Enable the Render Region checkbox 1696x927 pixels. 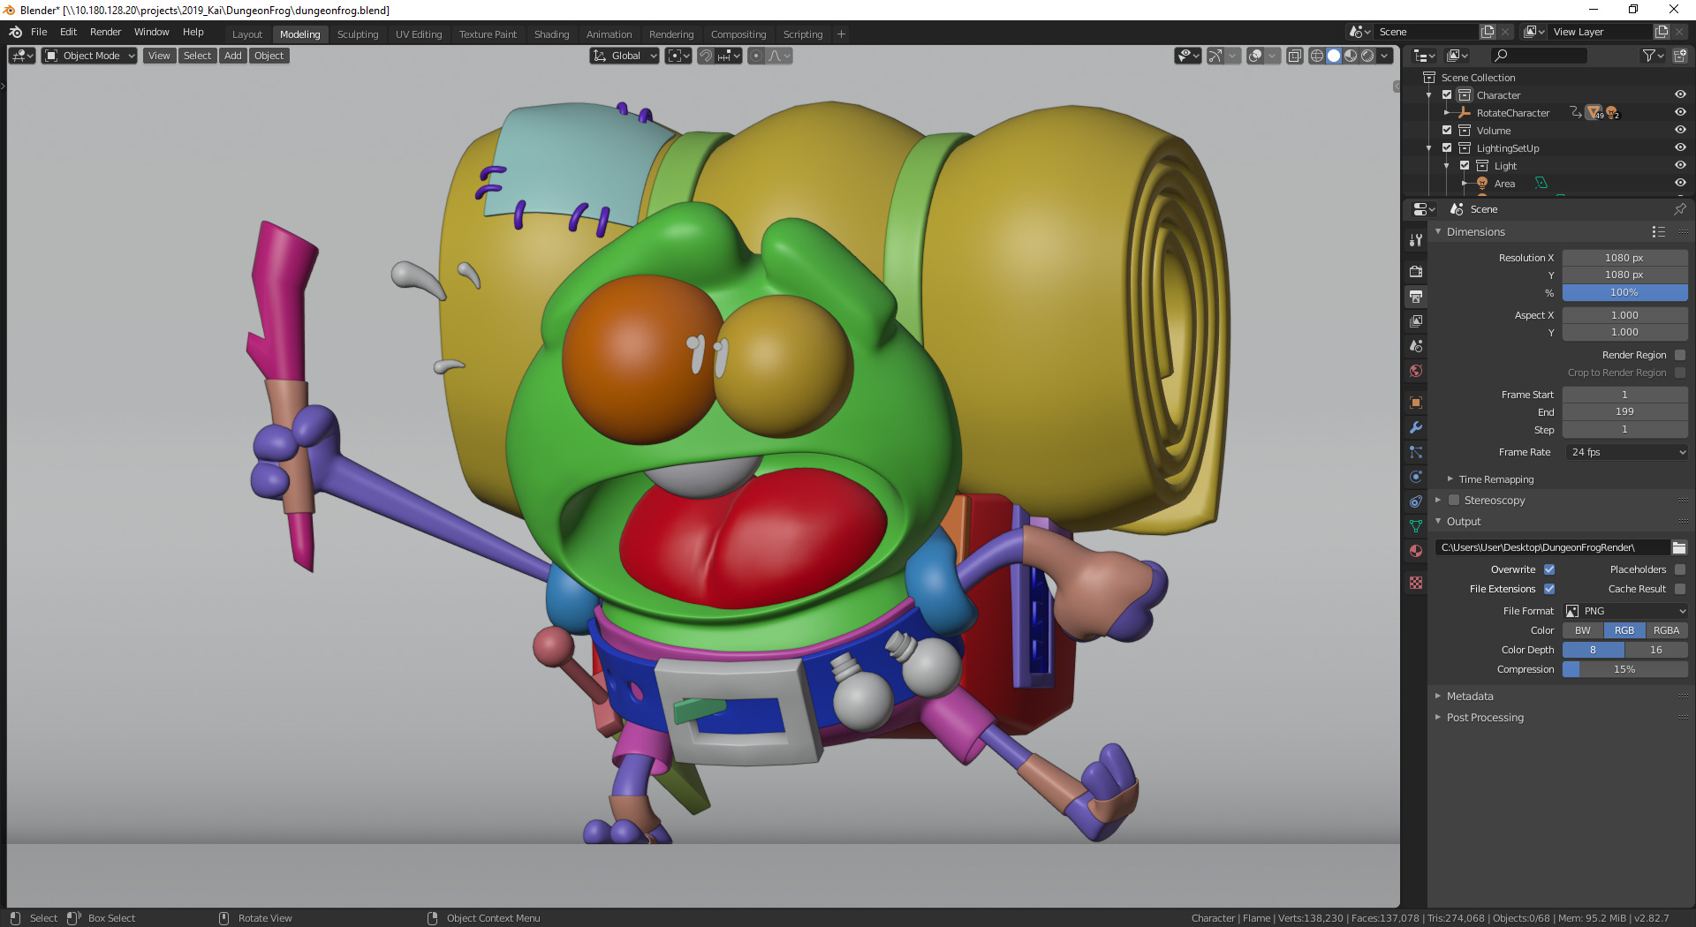coord(1680,355)
